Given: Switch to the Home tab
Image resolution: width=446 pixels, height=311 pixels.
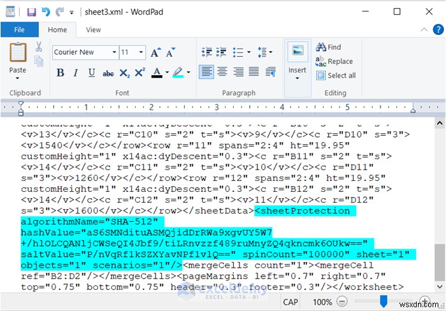Looking at the screenshot, I should 57,29.
